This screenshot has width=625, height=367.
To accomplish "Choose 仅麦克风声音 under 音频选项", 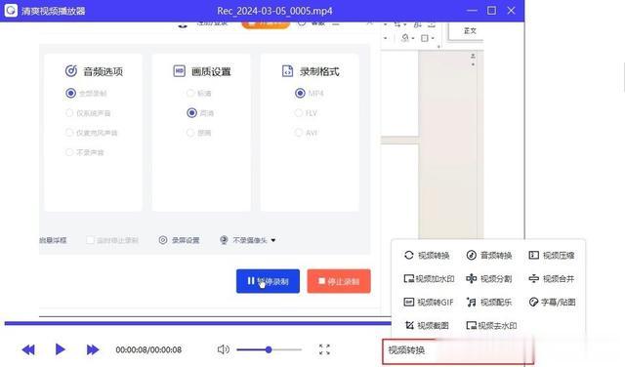I will [69, 133].
